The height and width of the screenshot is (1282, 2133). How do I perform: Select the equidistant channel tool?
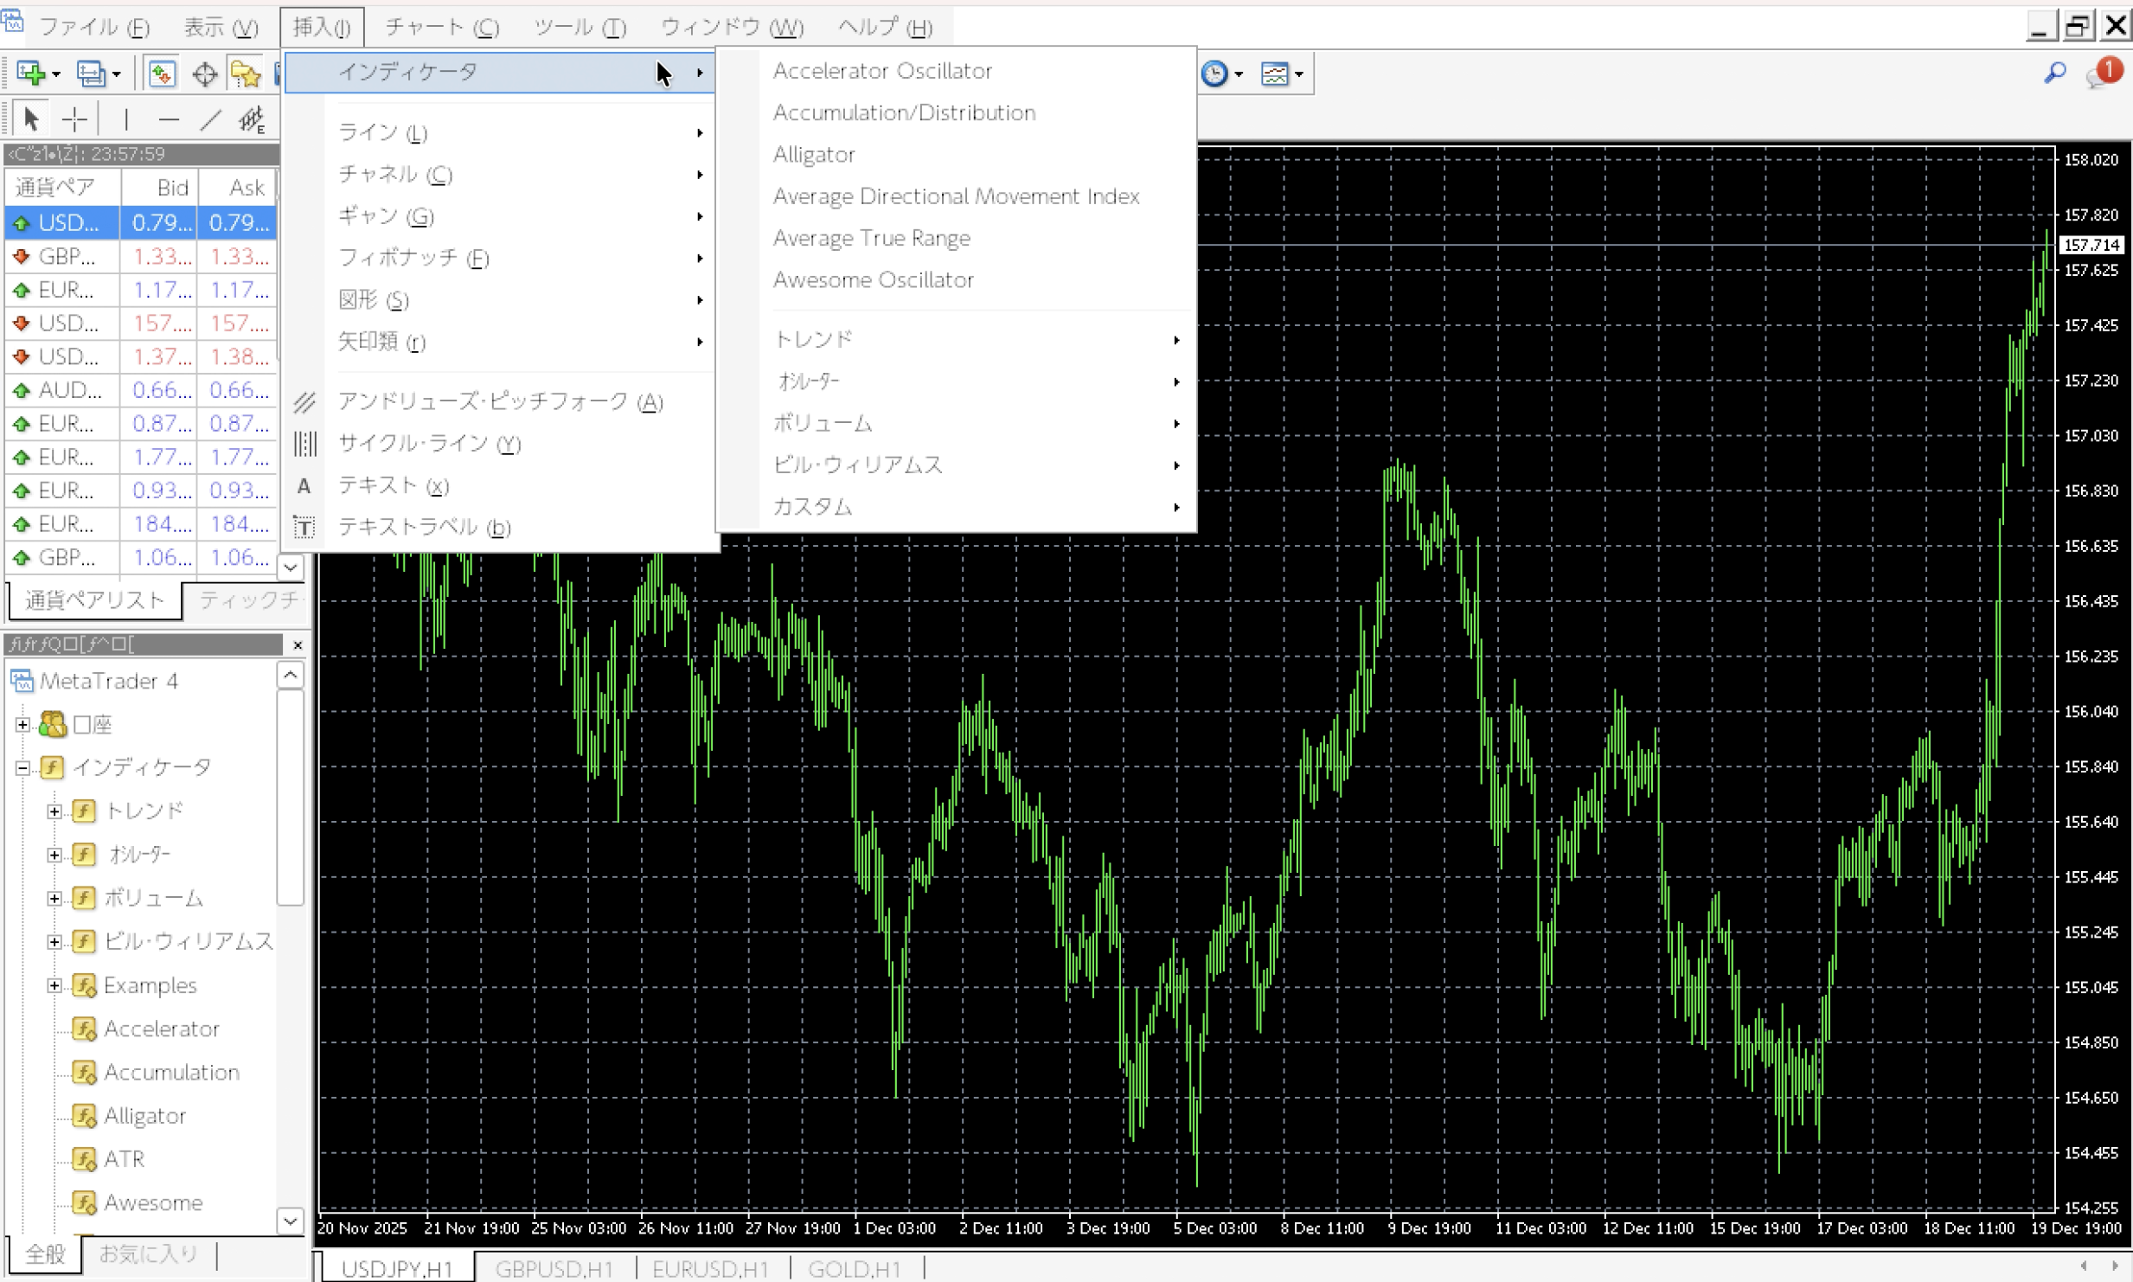pyautogui.click(x=252, y=119)
